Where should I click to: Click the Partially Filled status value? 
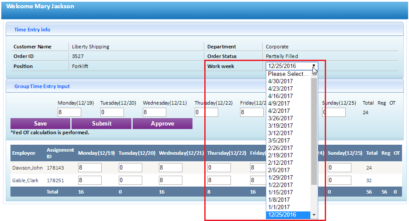282,56
